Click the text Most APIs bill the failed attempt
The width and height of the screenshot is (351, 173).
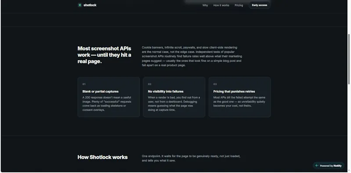(239, 101)
